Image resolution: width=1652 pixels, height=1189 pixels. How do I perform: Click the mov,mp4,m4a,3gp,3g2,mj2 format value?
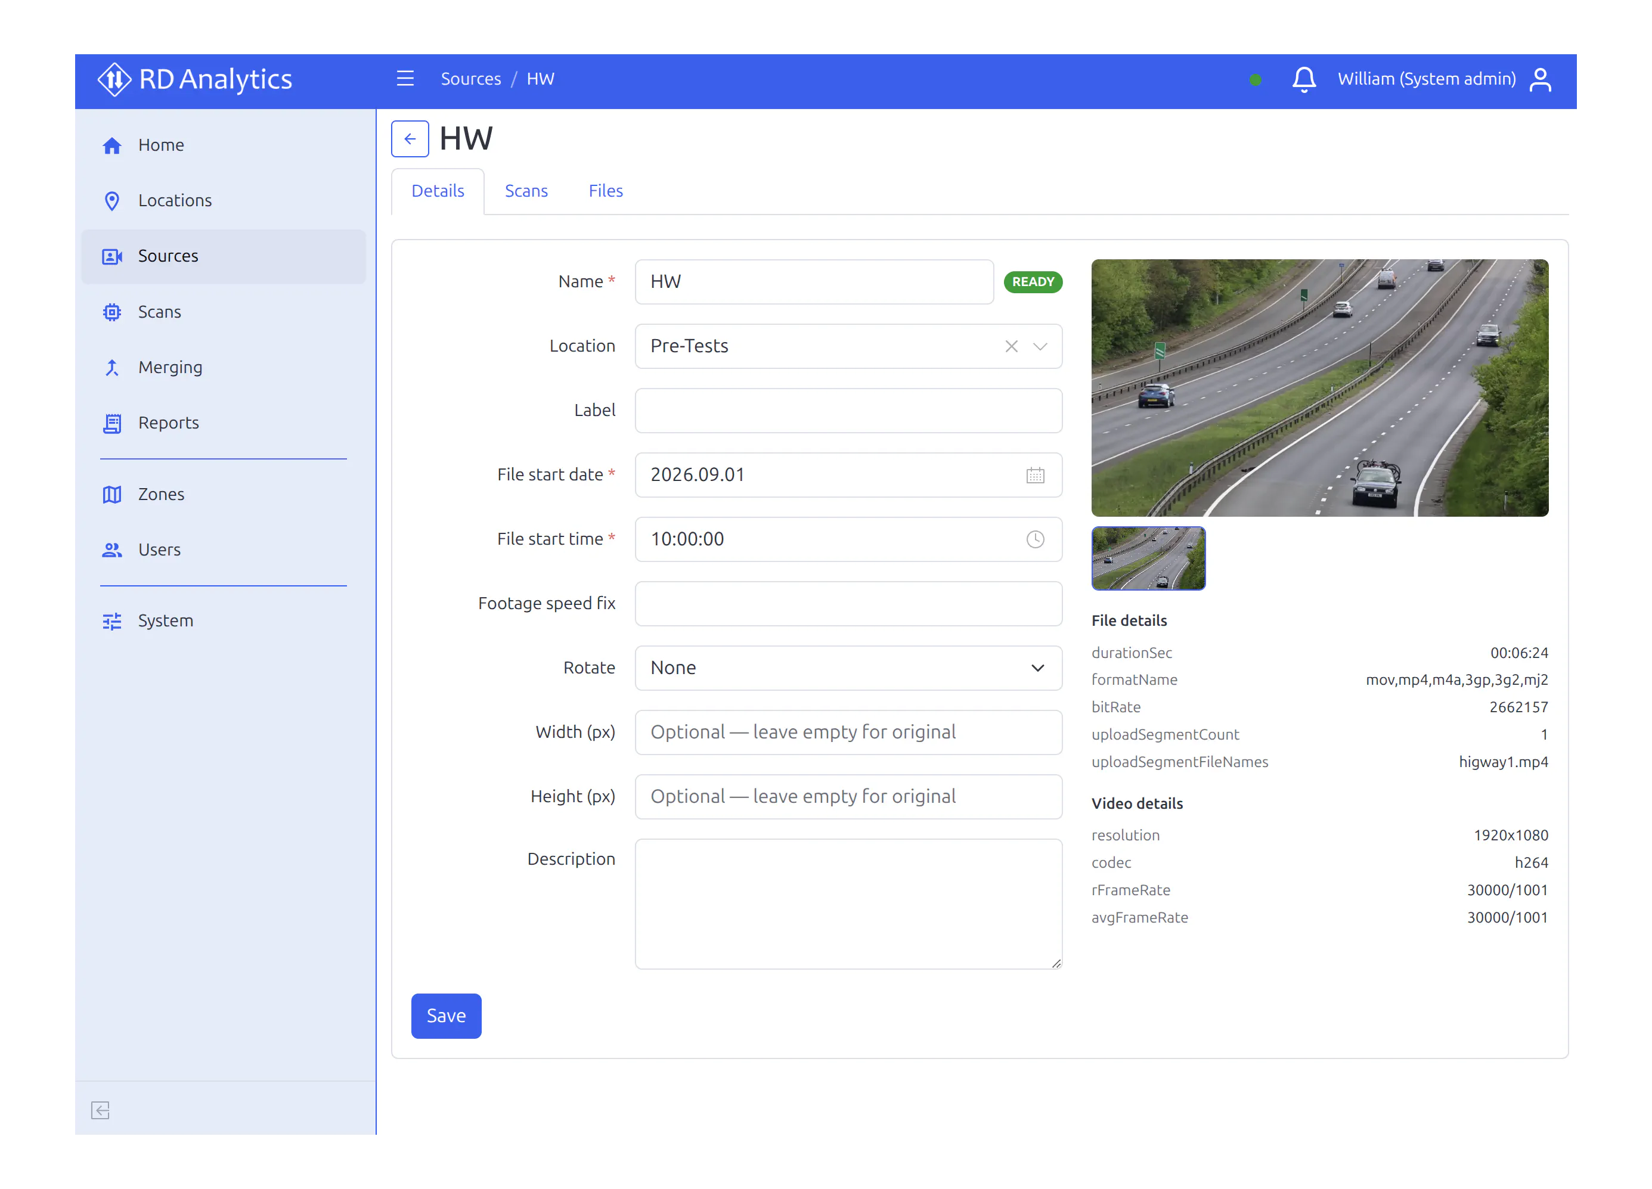click(1456, 680)
